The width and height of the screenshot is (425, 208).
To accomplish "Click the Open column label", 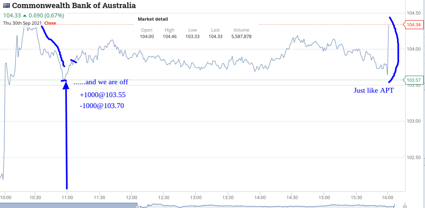I will pyautogui.click(x=147, y=30).
